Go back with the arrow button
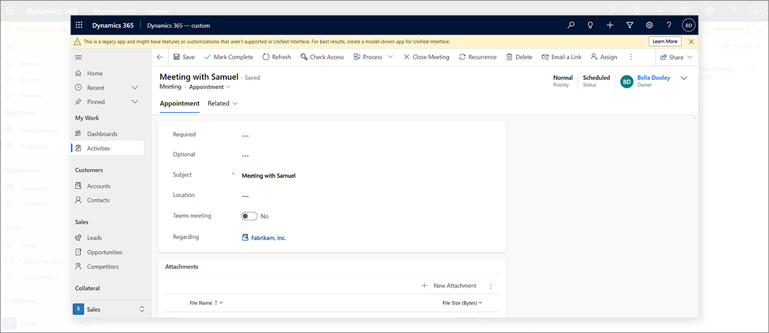Image resolution: width=769 pixels, height=333 pixels. (160, 57)
